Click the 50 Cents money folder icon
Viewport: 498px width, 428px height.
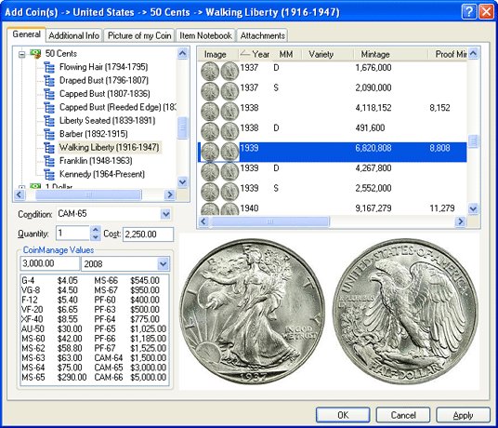[x=35, y=53]
